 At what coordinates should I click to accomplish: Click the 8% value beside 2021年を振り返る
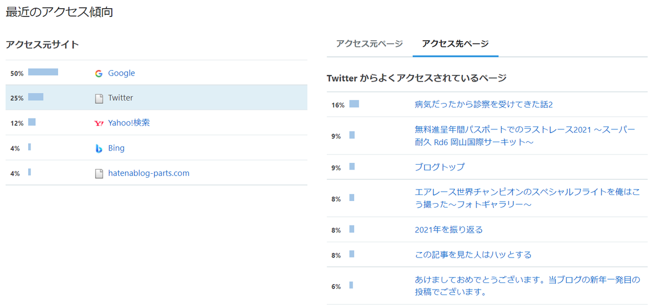pos(336,230)
